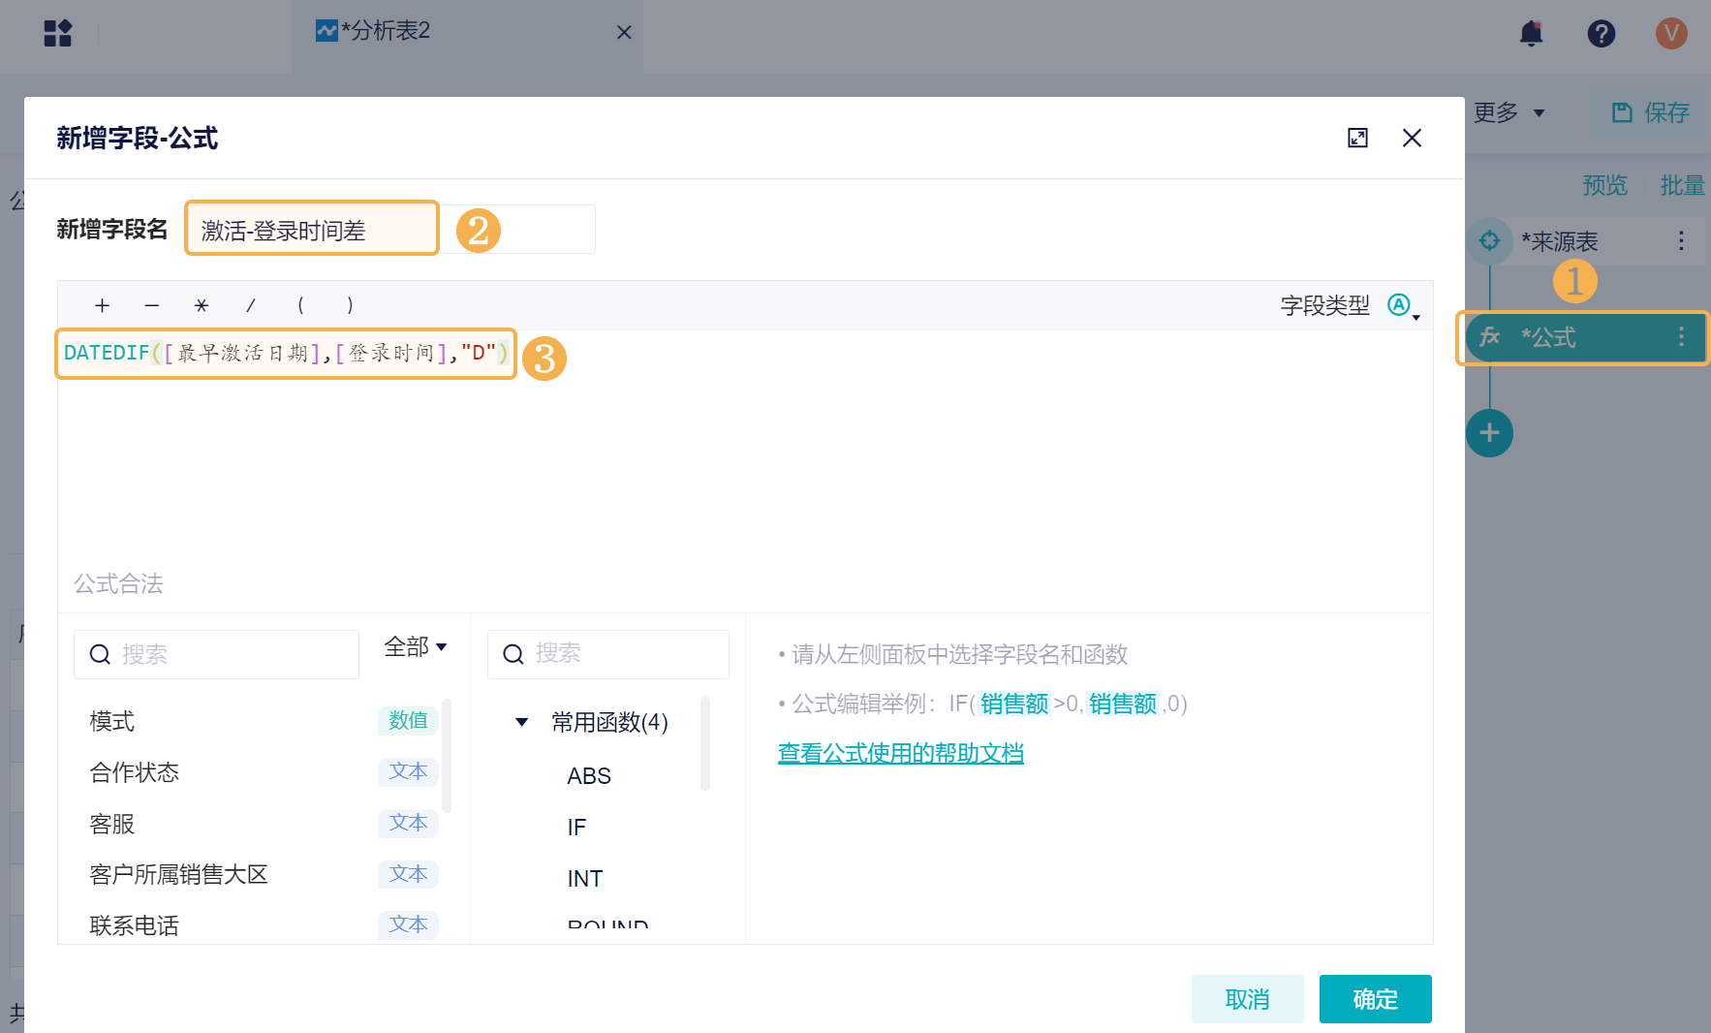The image size is (1711, 1033).
Task: Collapse the 常用函数(4) group
Action: pos(521,722)
